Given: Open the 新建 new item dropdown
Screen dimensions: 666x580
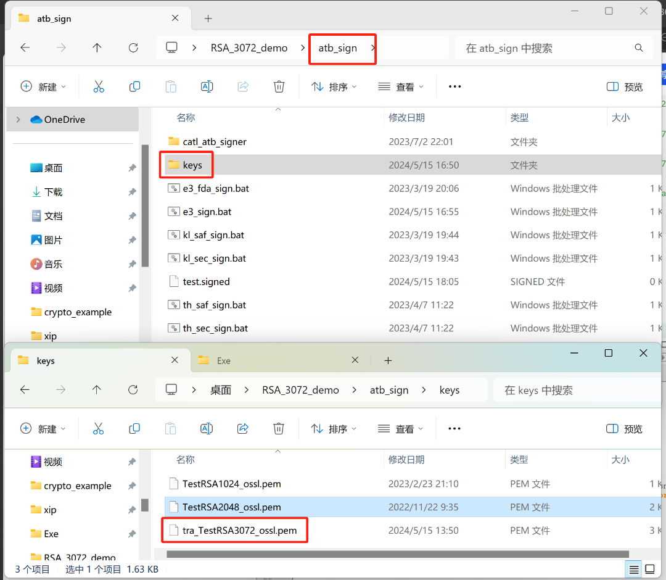Looking at the screenshot, I should point(43,86).
